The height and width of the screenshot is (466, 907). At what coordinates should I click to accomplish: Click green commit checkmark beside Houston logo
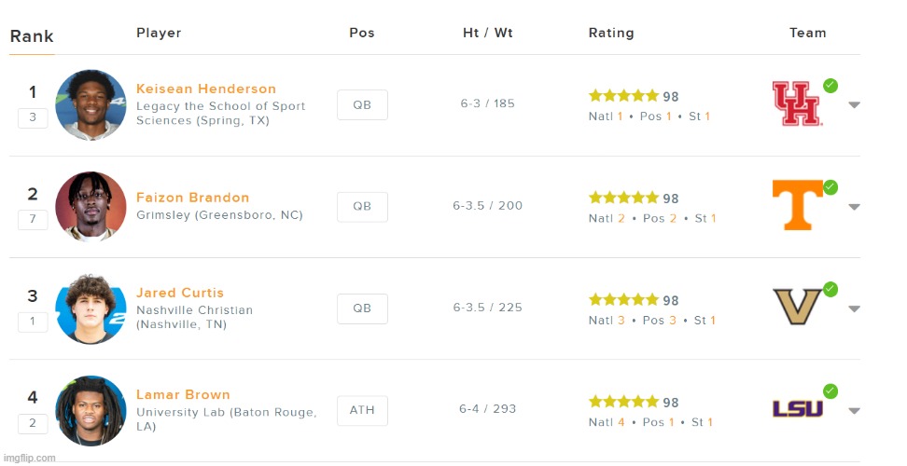click(830, 86)
